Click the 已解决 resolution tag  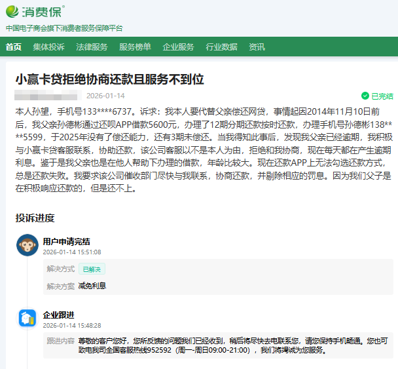[92, 269]
